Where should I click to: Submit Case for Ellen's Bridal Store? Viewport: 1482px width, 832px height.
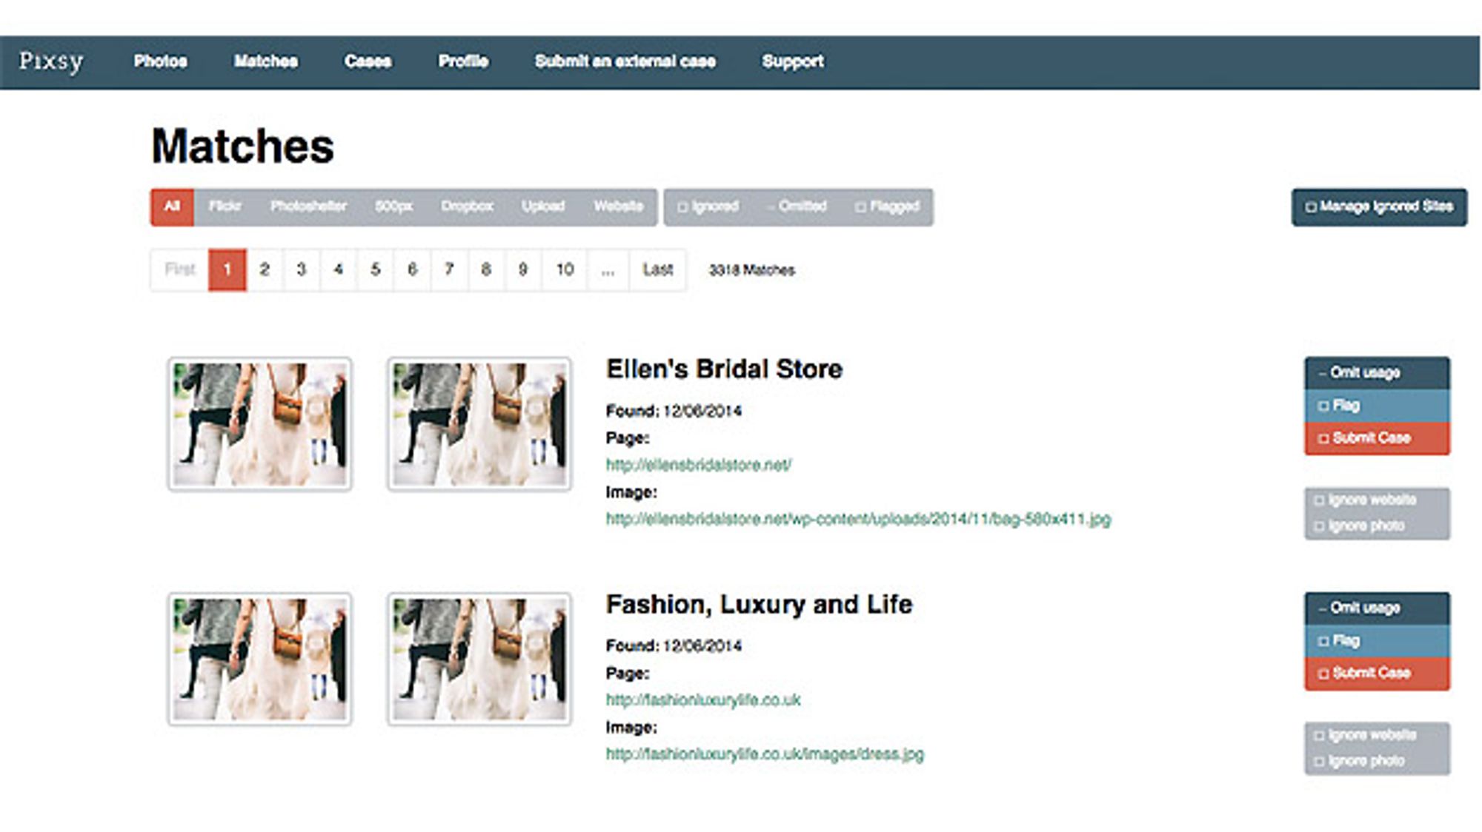1377,438
